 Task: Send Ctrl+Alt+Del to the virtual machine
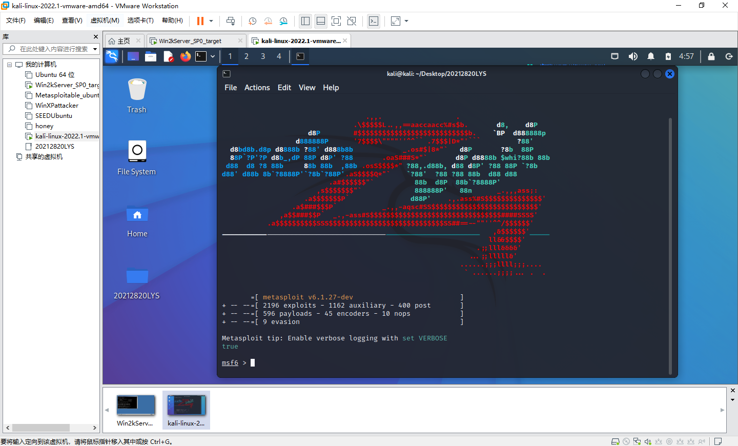[231, 21]
